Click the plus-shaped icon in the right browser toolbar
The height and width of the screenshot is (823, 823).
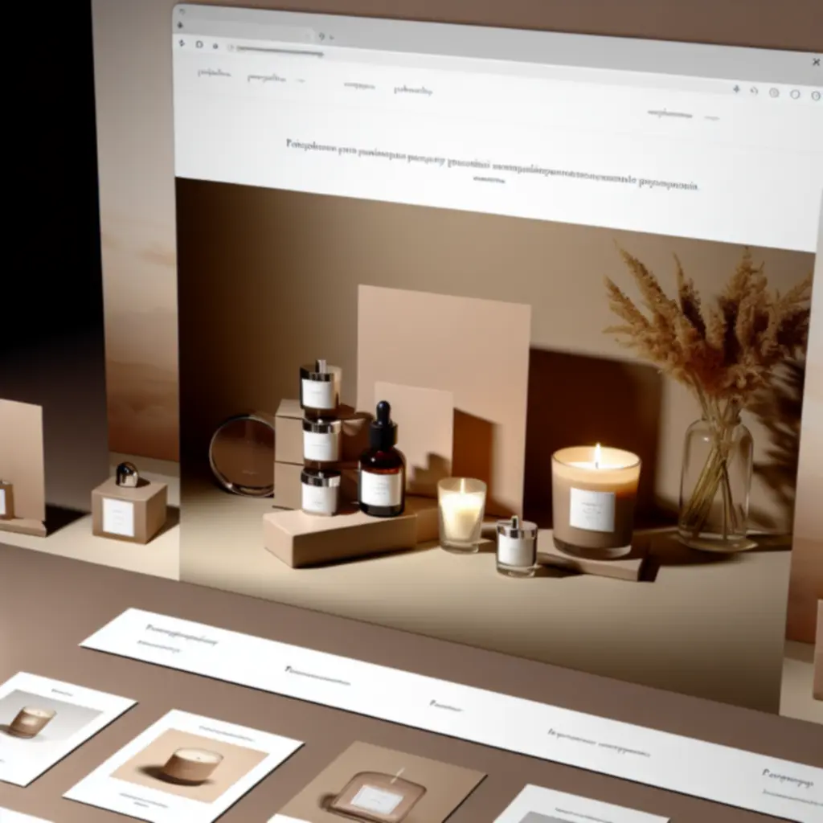pos(736,90)
